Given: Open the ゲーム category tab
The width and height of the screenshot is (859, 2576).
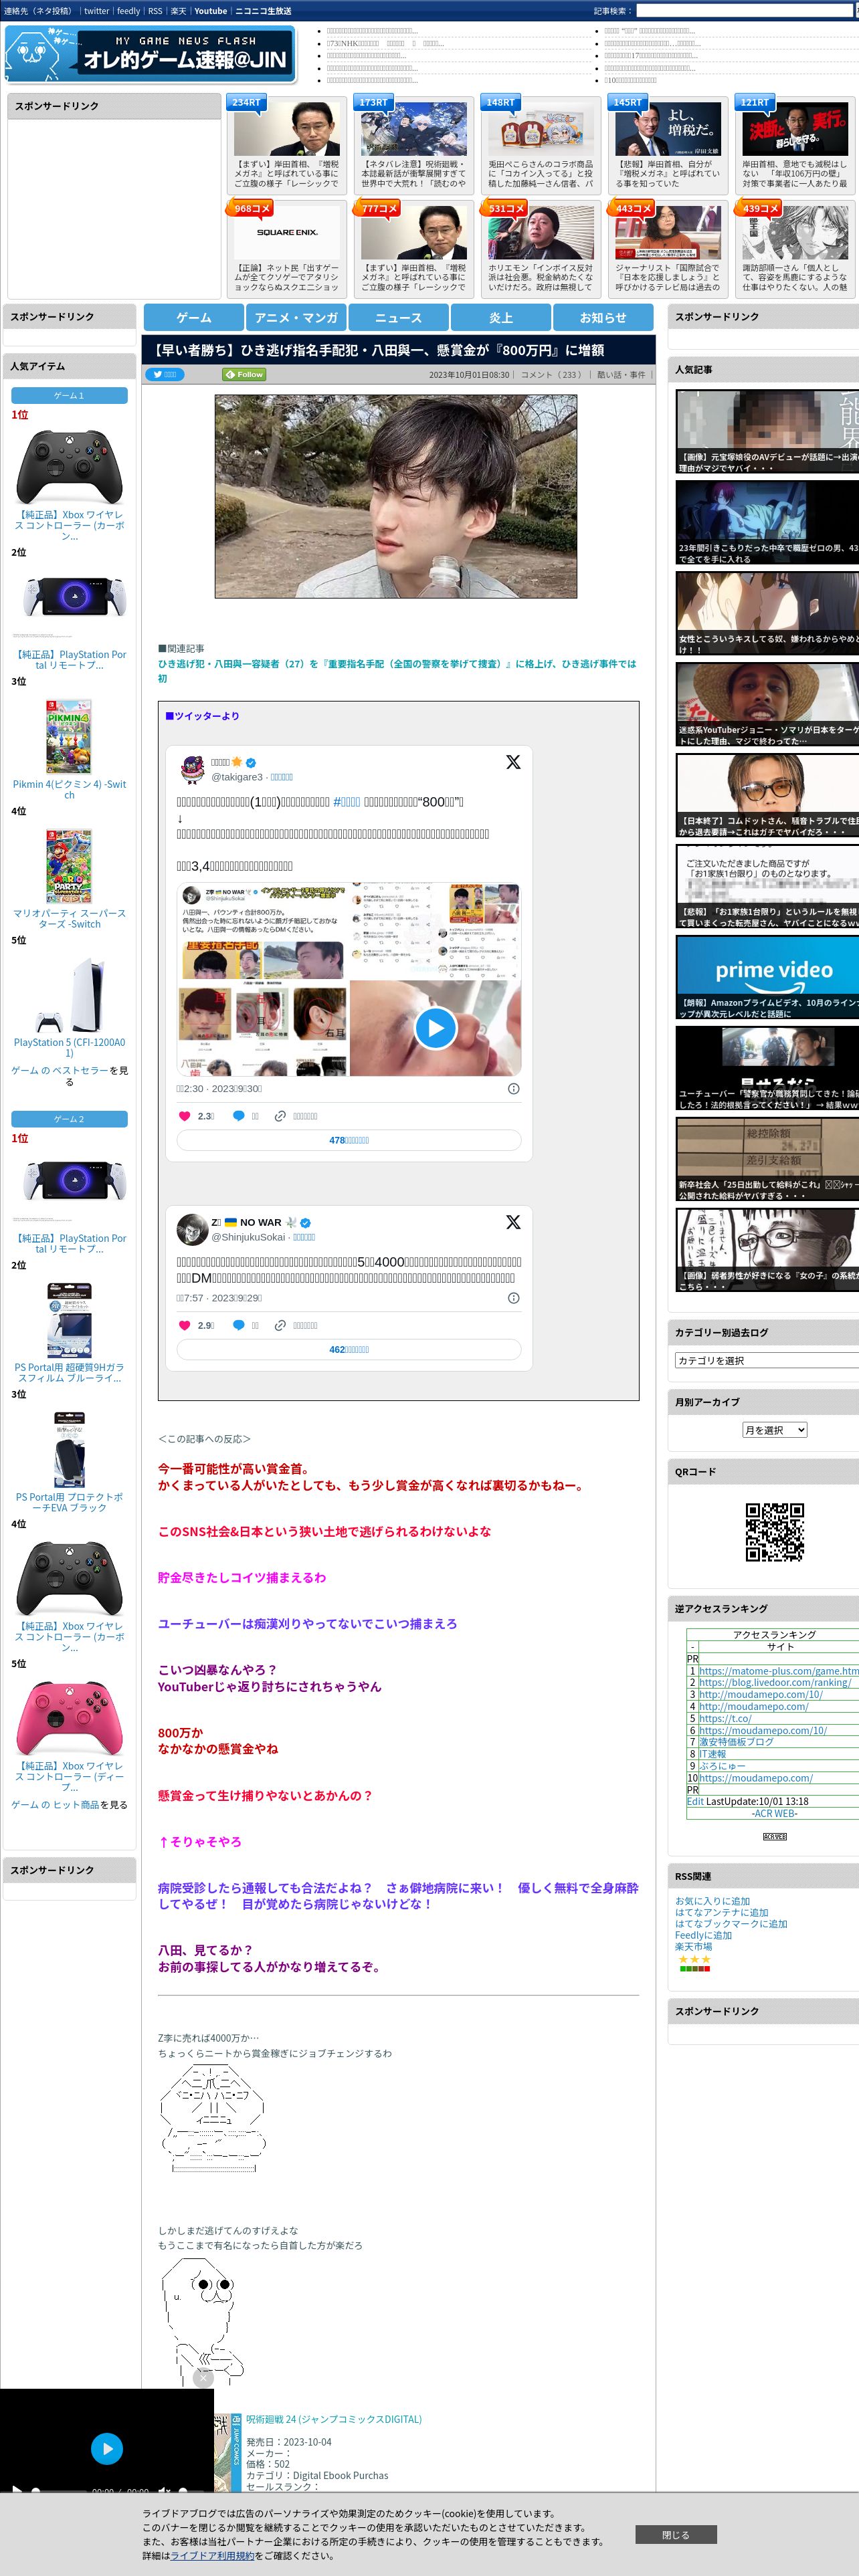Looking at the screenshot, I should point(194,317).
